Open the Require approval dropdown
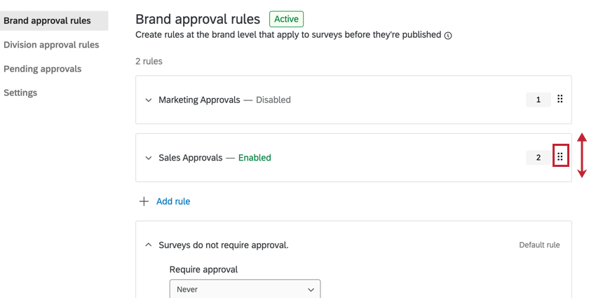 pyautogui.click(x=245, y=289)
